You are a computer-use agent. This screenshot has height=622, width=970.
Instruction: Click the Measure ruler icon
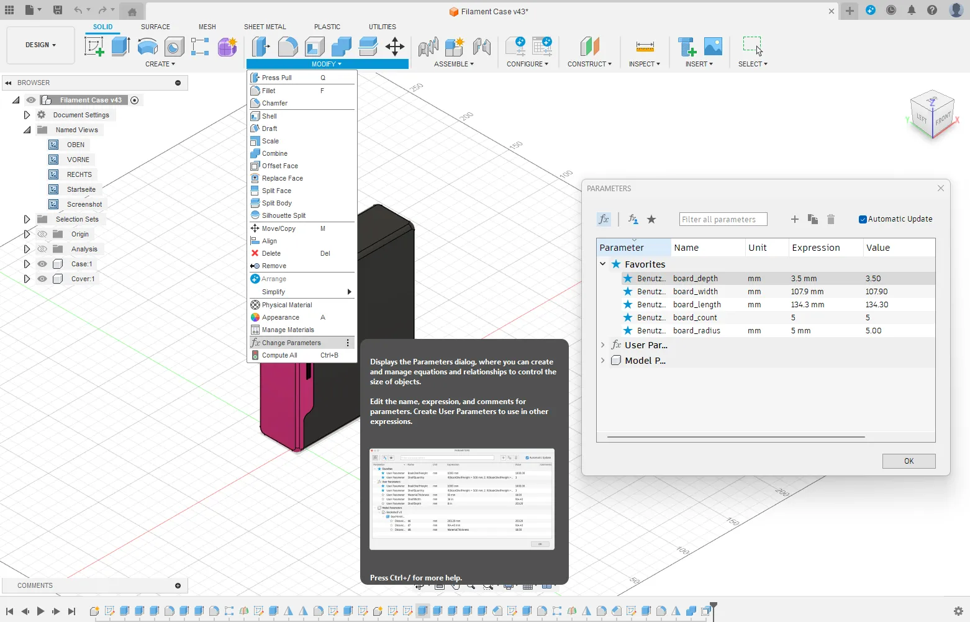645,47
